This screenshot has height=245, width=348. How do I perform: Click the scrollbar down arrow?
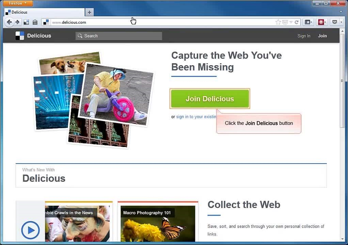coord(342,239)
